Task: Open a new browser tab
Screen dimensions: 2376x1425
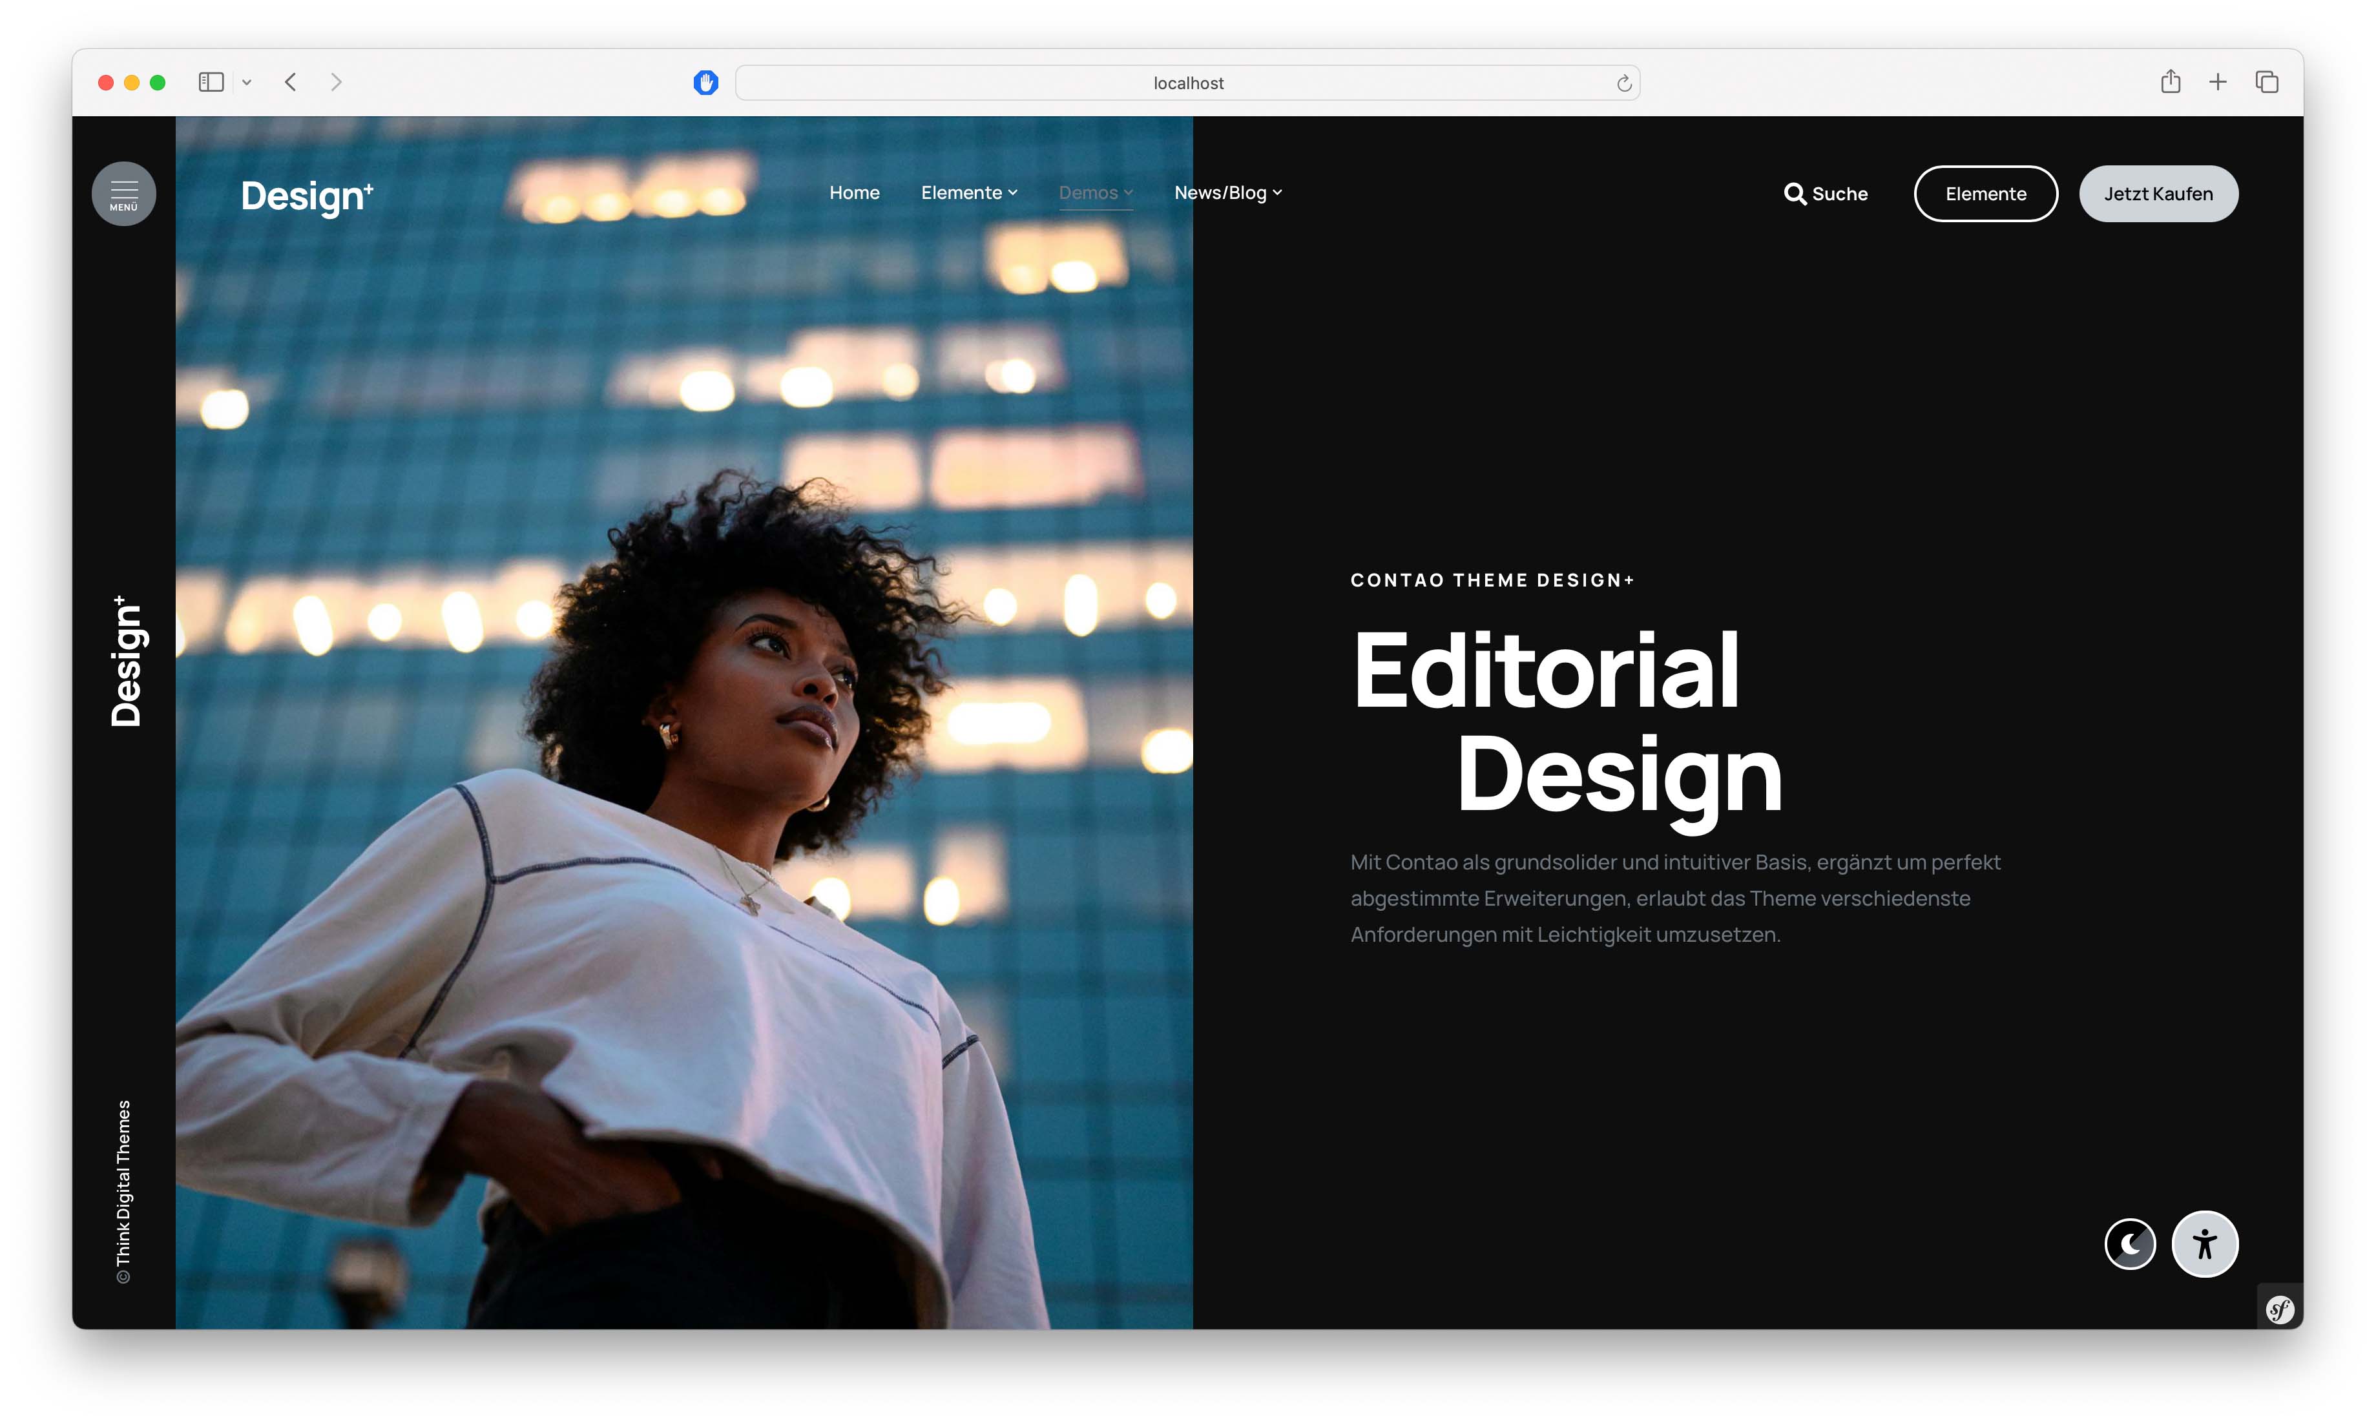Action: coord(2218,83)
